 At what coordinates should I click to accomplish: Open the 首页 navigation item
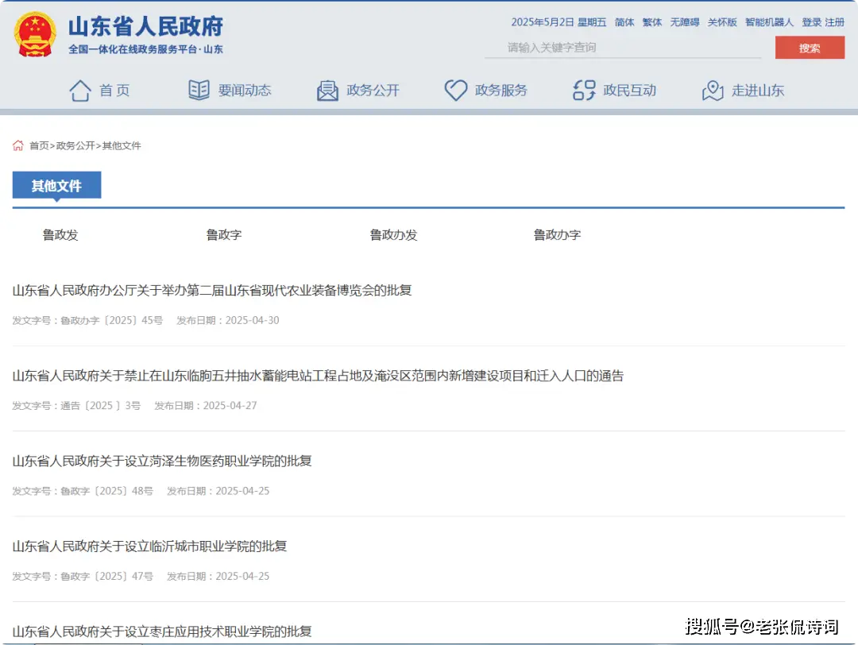point(114,91)
